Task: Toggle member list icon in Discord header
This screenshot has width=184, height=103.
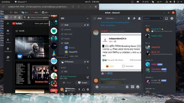Action: [x=139, y=18]
